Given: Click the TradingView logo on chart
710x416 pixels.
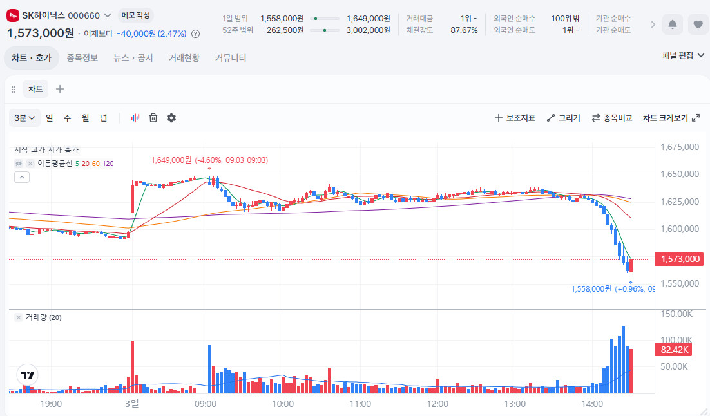Looking at the screenshot, I should (x=27, y=375).
